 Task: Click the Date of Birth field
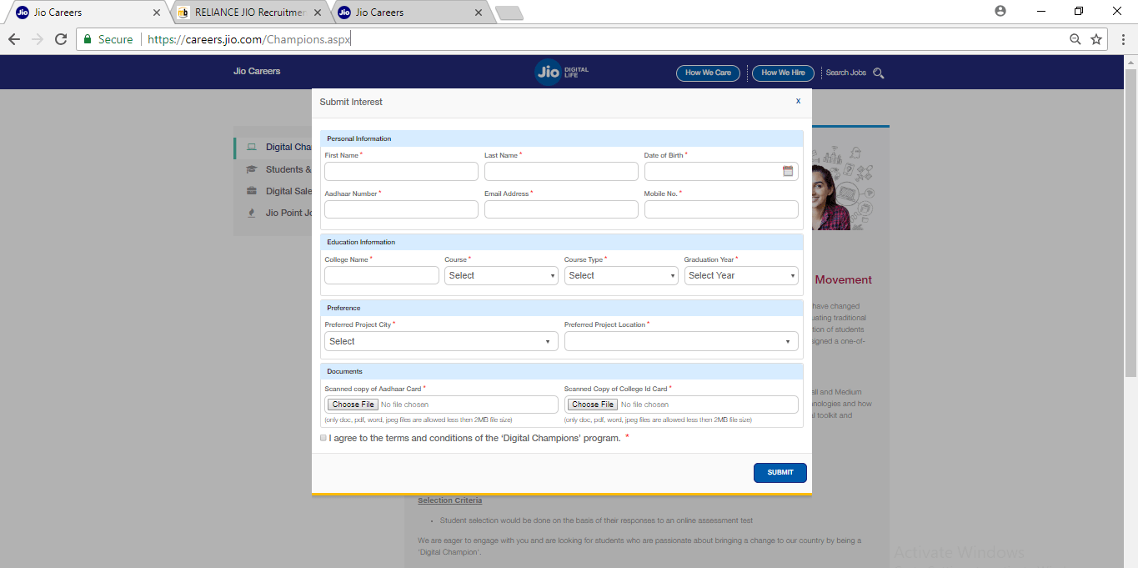pyautogui.click(x=721, y=171)
